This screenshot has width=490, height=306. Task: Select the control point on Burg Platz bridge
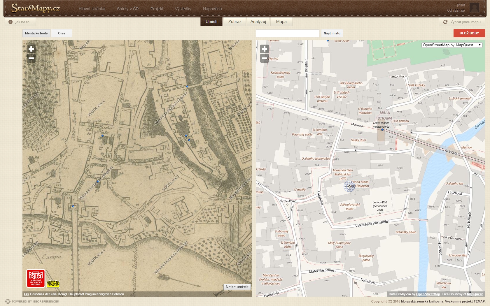(x=187, y=87)
